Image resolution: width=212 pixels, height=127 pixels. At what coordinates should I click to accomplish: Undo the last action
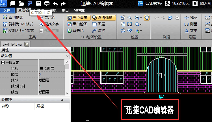(x=55, y=4)
